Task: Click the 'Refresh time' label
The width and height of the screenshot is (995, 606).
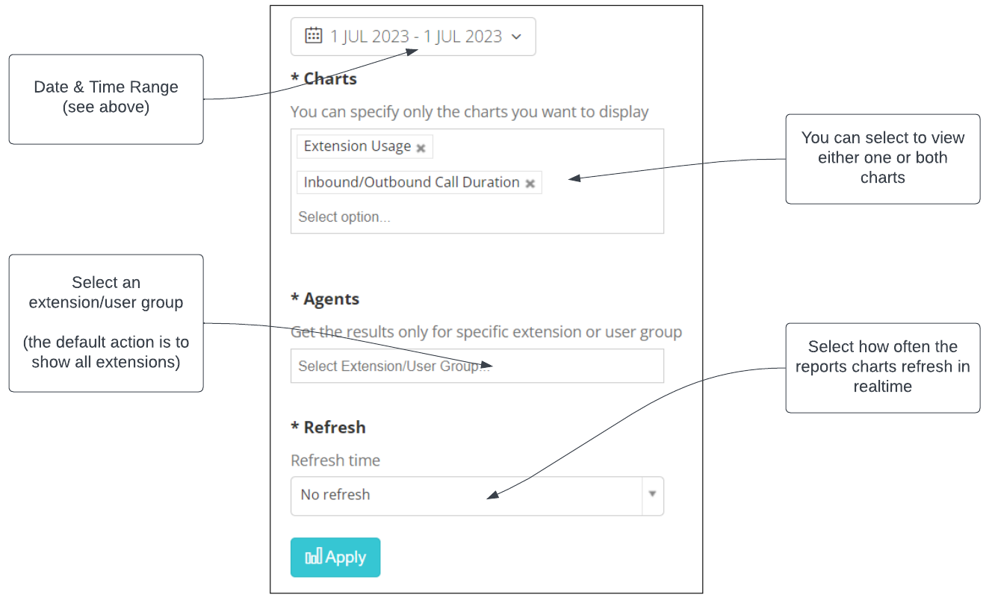Action: tap(335, 460)
